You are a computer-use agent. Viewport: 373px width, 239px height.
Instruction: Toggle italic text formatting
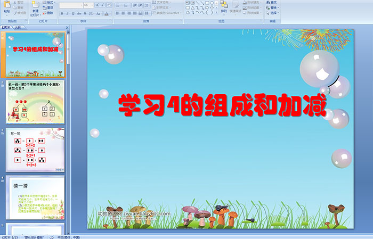(x=67, y=13)
